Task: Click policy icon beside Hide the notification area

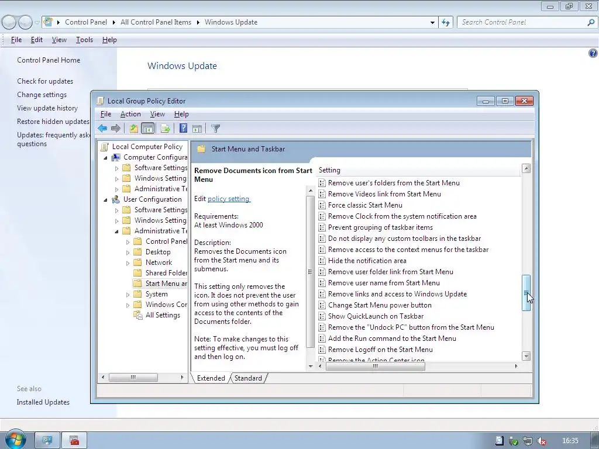Action: tap(322, 261)
